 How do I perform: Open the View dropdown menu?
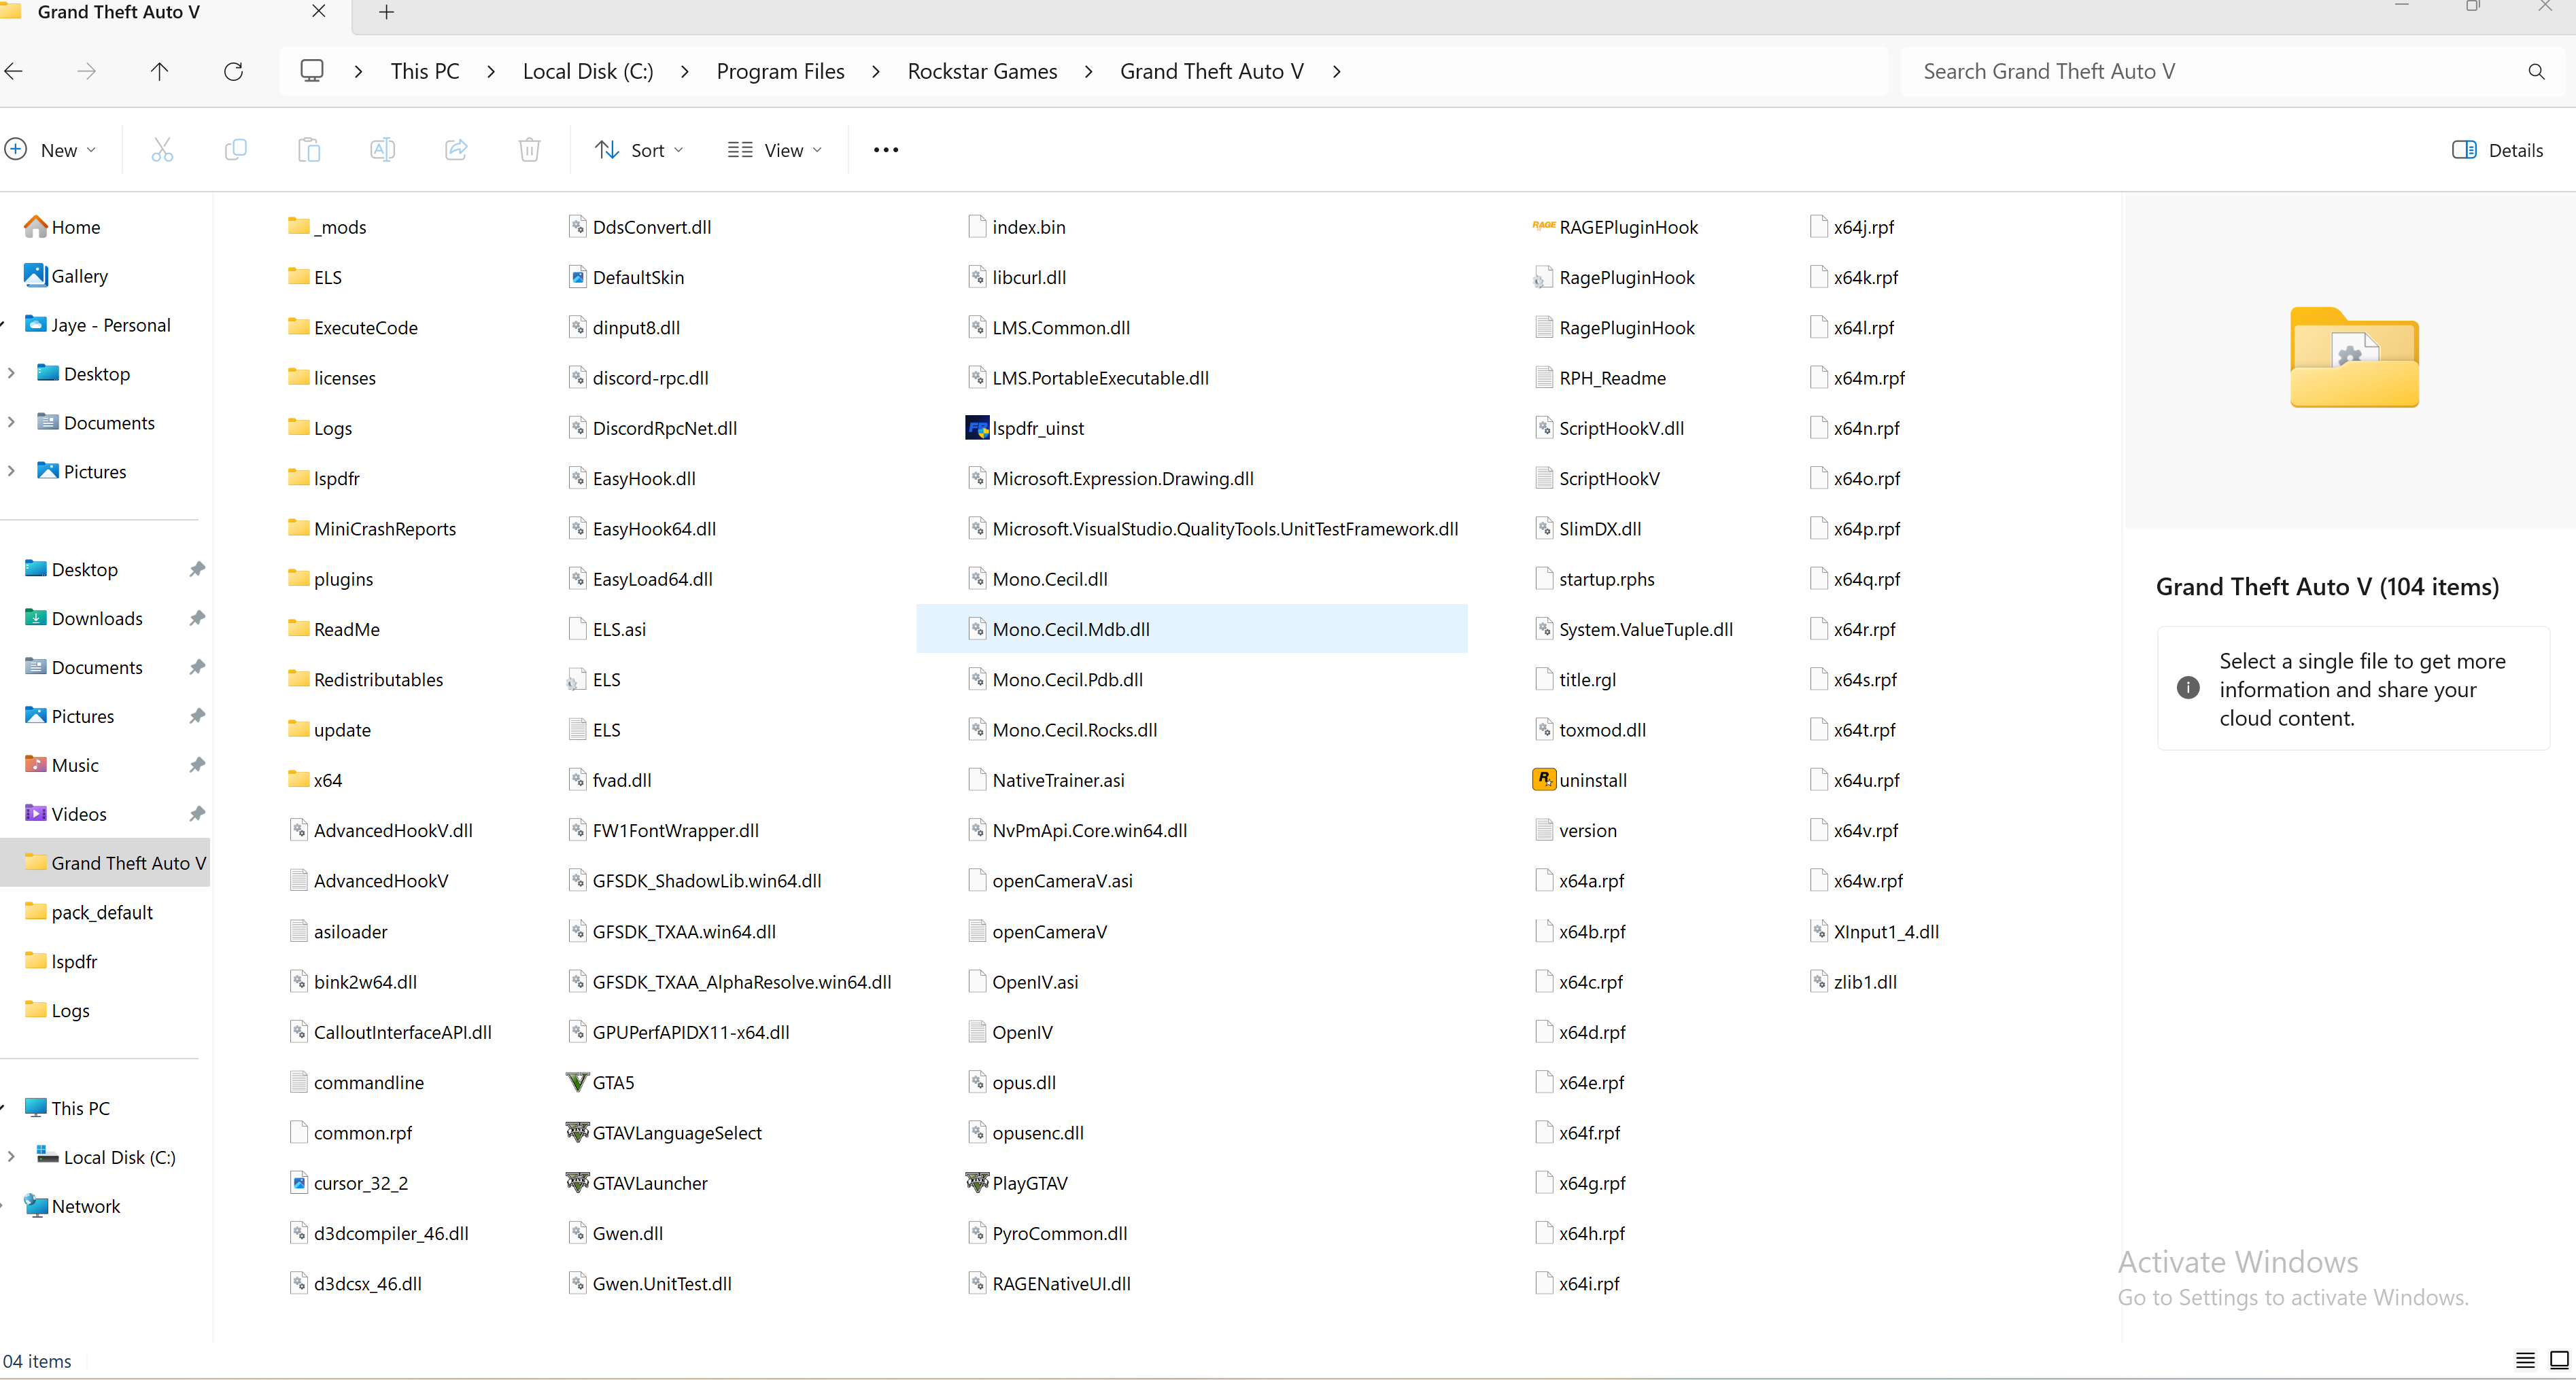(x=775, y=150)
